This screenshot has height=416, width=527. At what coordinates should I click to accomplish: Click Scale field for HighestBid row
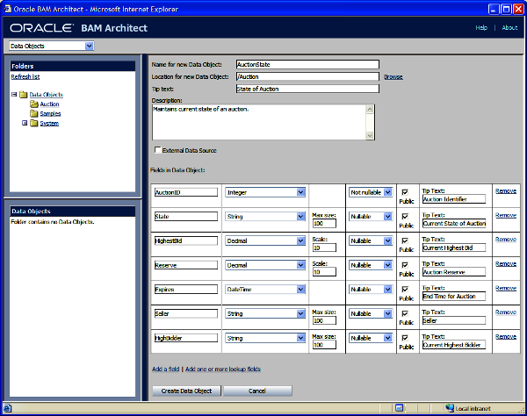[324, 247]
